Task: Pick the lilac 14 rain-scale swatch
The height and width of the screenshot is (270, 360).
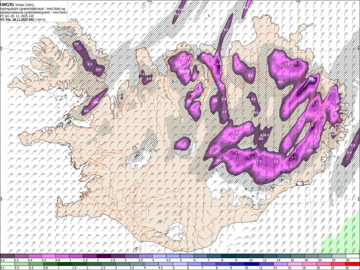Action: click(280, 264)
